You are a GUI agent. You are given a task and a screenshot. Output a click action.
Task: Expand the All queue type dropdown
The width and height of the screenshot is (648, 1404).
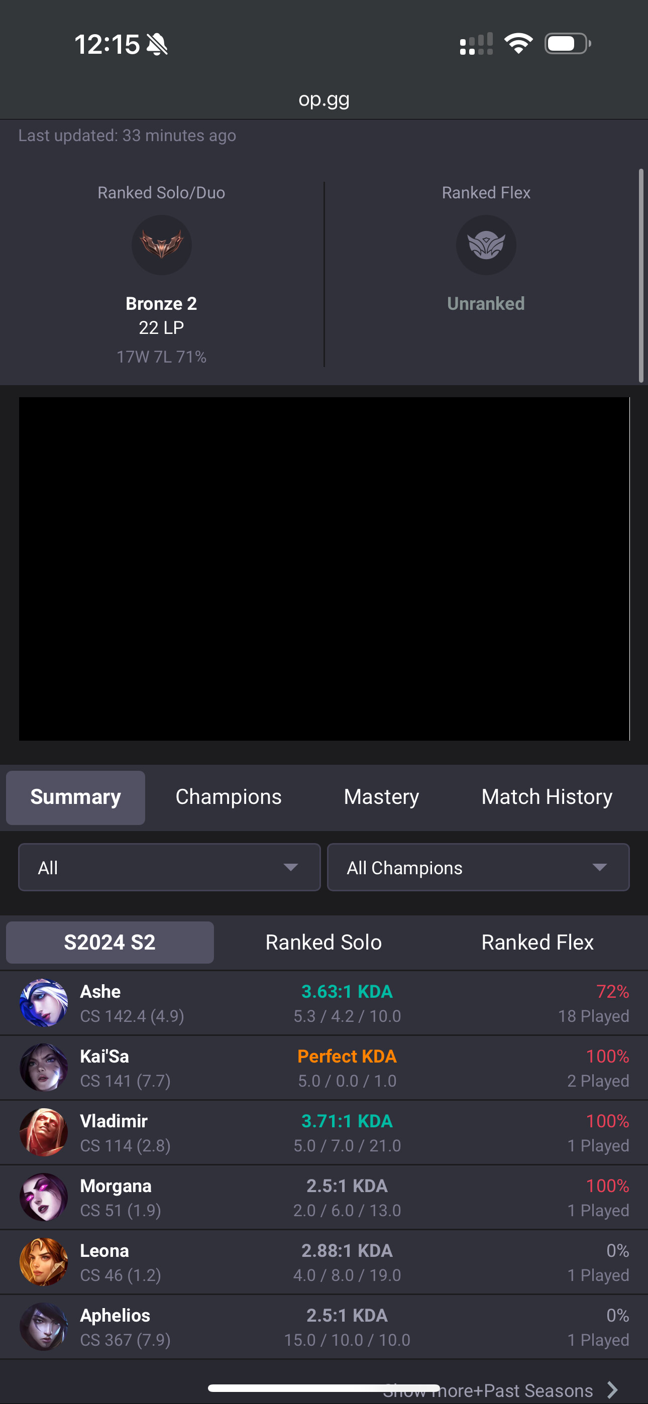170,867
